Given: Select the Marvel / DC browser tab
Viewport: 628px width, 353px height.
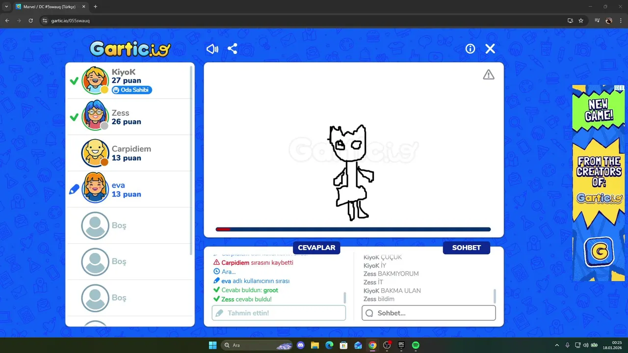Looking at the screenshot, I should (51, 7).
